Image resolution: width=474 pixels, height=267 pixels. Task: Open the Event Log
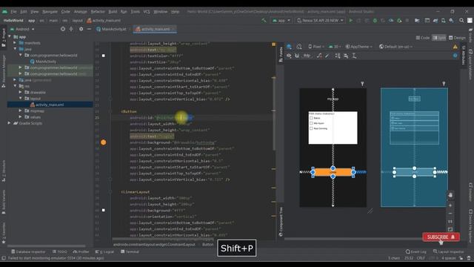[x=416, y=251]
